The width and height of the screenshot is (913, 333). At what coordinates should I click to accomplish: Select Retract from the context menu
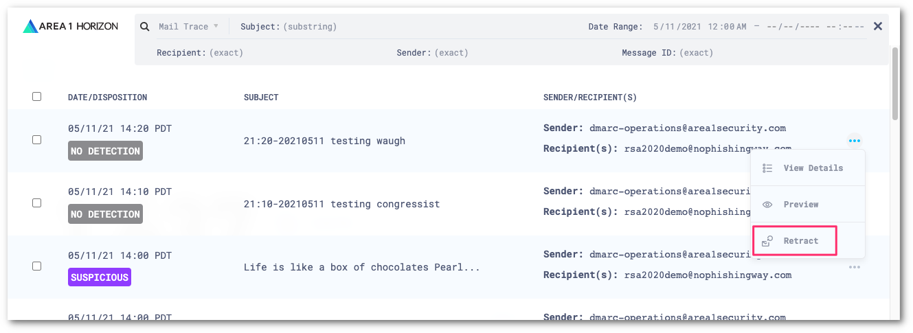pyautogui.click(x=801, y=241)
